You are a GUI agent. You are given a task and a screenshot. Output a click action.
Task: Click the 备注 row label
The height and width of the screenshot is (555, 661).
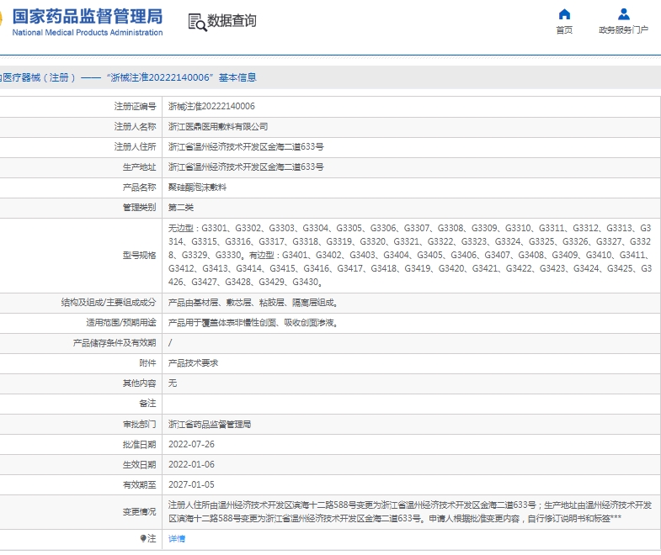click(x=147, y=404)
